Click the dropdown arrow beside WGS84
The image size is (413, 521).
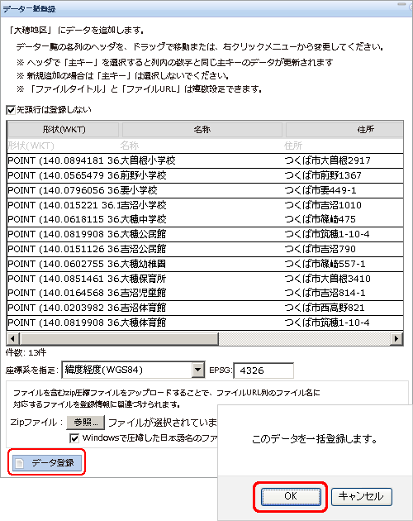click(198, 370)
